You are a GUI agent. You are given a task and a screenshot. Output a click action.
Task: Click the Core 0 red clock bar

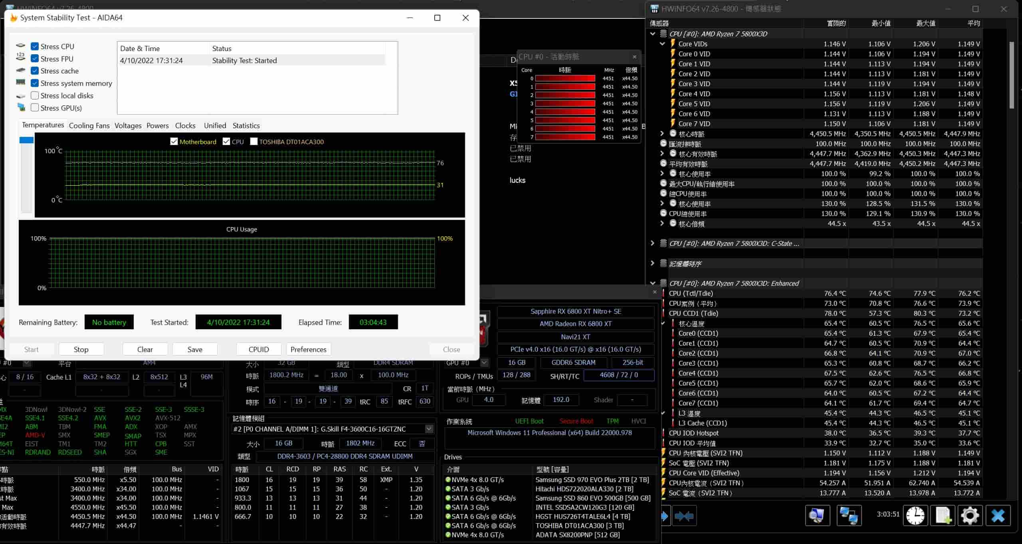565,79
